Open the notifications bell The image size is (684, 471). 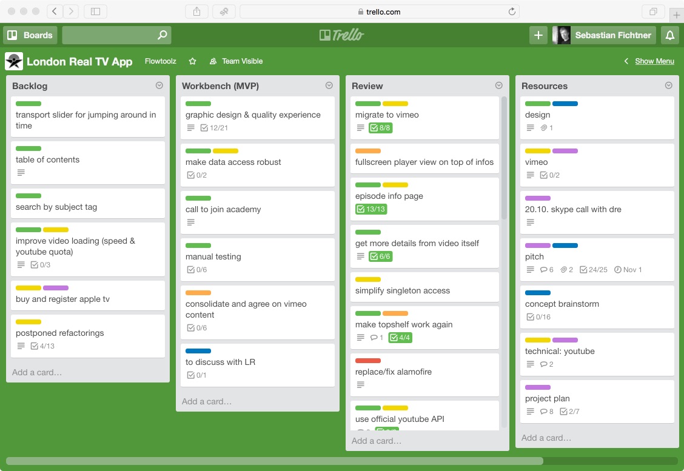670,35
